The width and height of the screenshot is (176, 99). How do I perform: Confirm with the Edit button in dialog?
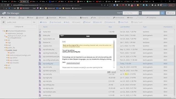pos(109,72)
